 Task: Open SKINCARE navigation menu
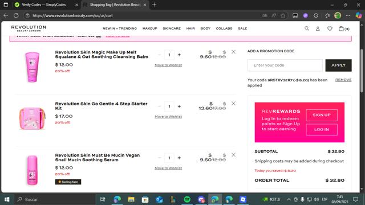[172, 28]
